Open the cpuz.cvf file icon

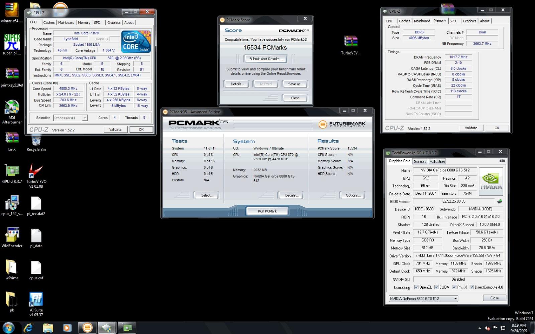(x=36, y=269)
